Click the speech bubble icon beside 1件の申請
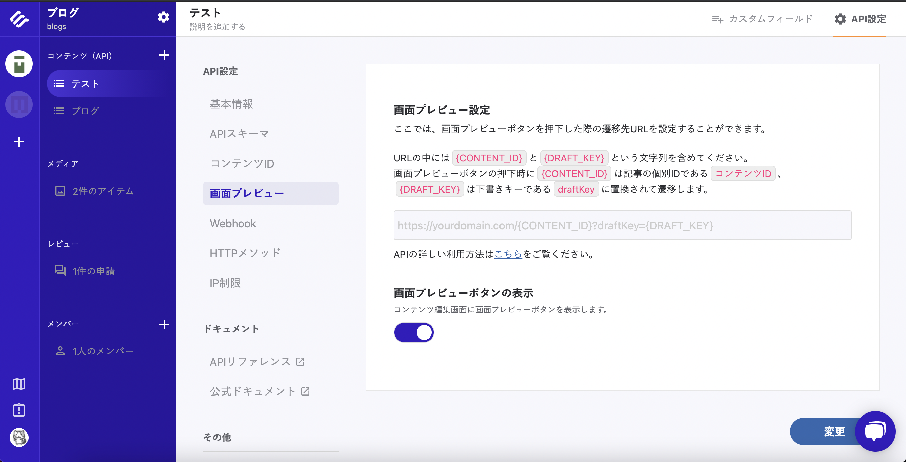 pos(60,271)
